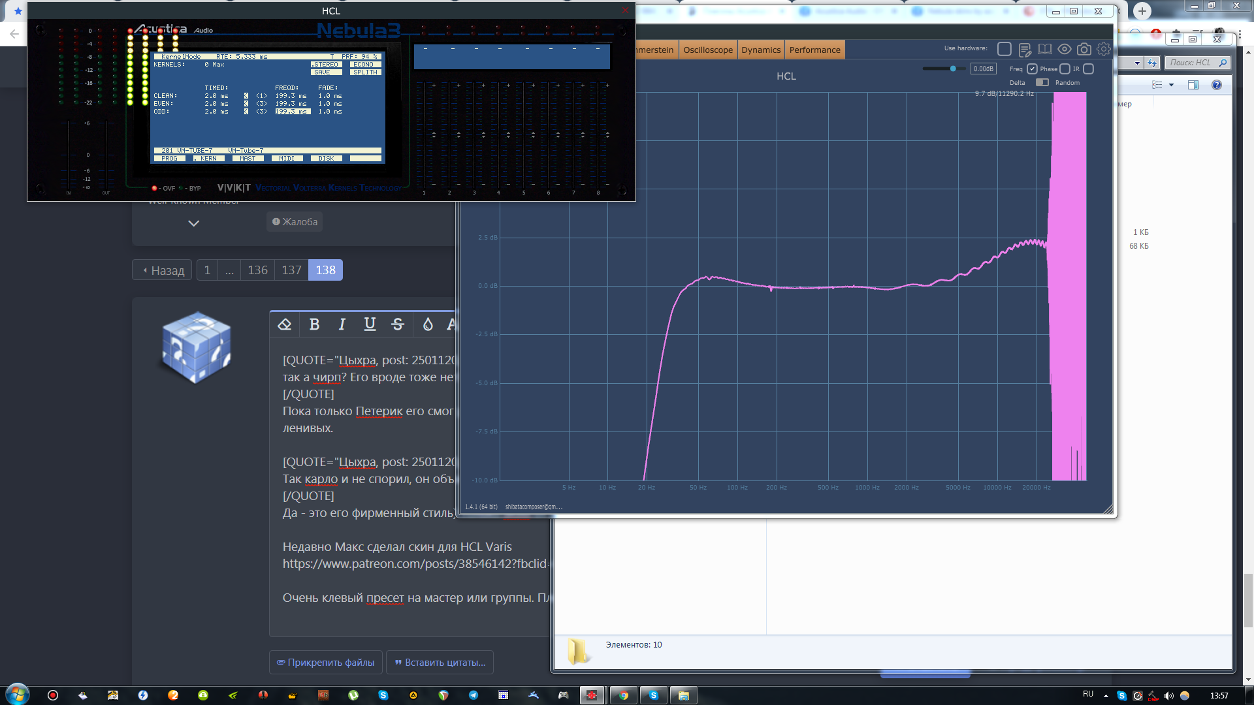Open Explorer view options dropdown arrow

1171,85
